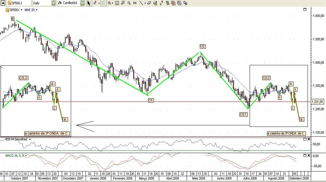Click the data window crosshair icon

click(123, 3)
